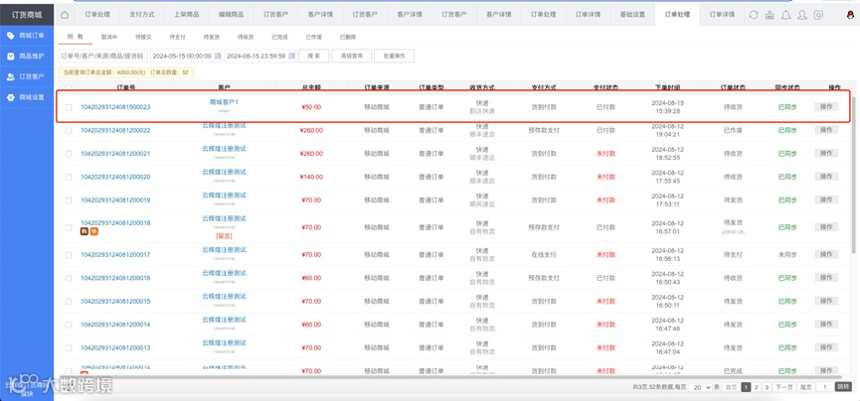Click the refresh icon in the top bar

point(754,15)
